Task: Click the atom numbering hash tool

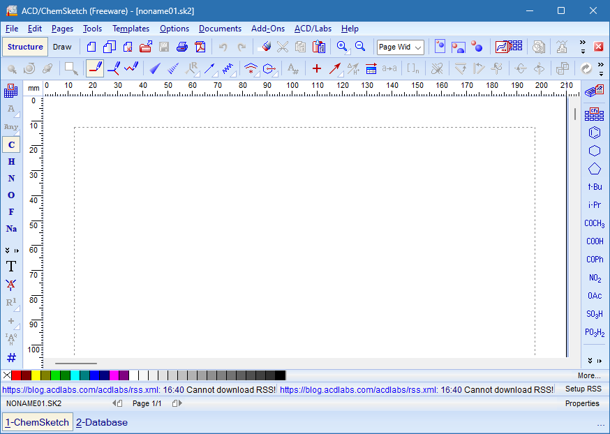Action: click(x=11, y=357)
